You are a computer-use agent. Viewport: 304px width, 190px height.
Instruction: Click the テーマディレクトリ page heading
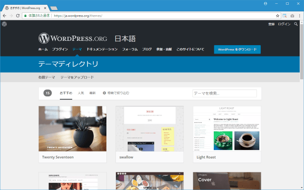click(68, 64)
